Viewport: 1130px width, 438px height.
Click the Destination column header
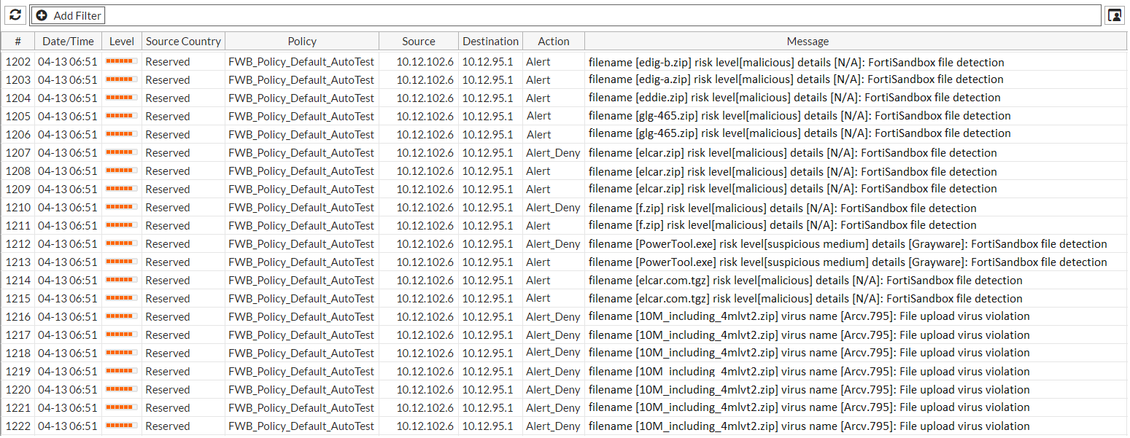[490, 42]
